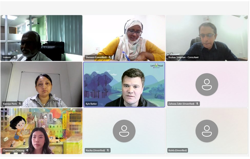Select Roshan Shajehan's video tile
This screenshot has height=159, width=250.
pyautogui.click(x=207, y=38)
